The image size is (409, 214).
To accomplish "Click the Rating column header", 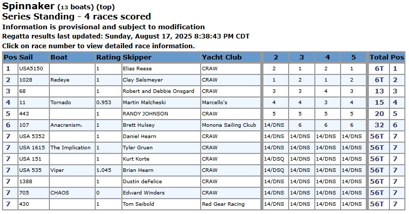I will [x=108, y=57].
